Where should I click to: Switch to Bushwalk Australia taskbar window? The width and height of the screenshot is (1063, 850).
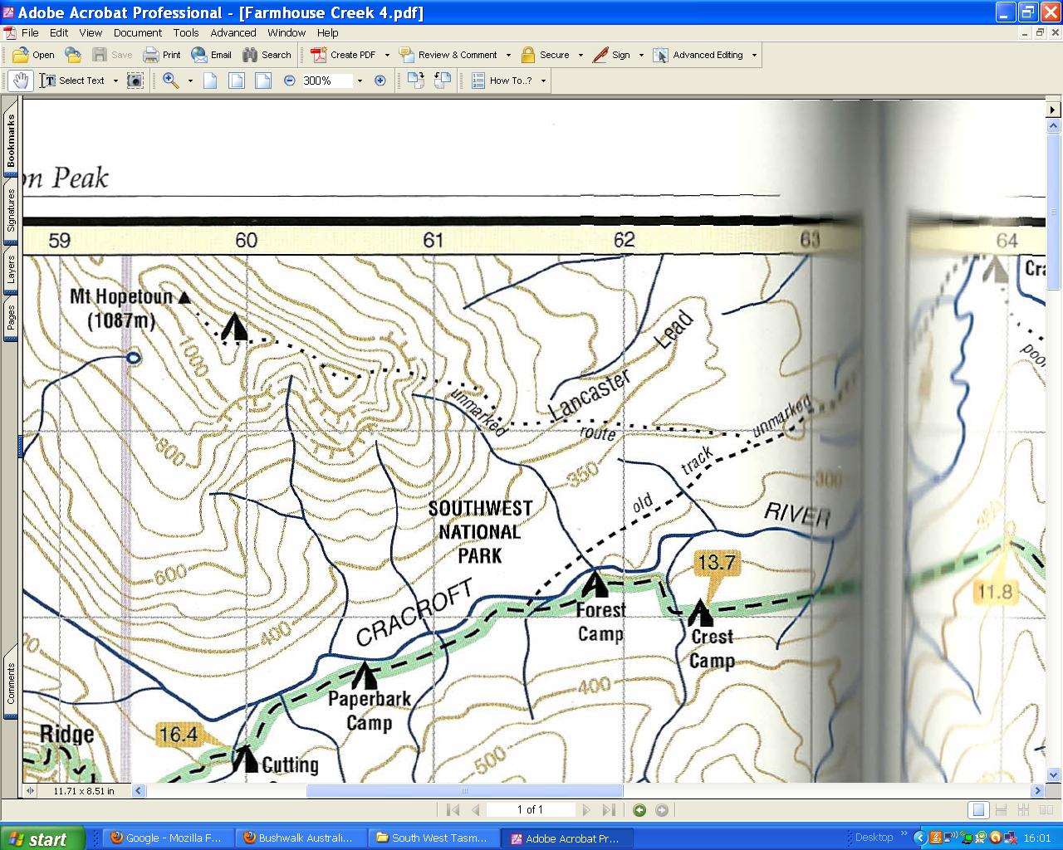point(301,838)
